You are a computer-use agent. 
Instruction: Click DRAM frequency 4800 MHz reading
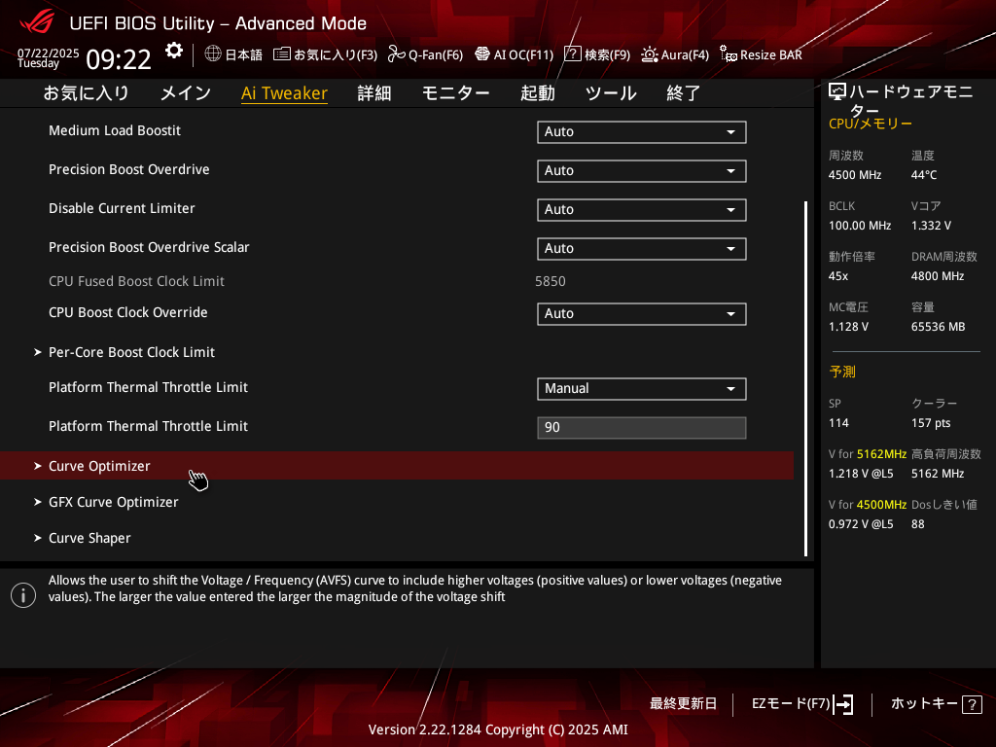(x=938, y=275)
